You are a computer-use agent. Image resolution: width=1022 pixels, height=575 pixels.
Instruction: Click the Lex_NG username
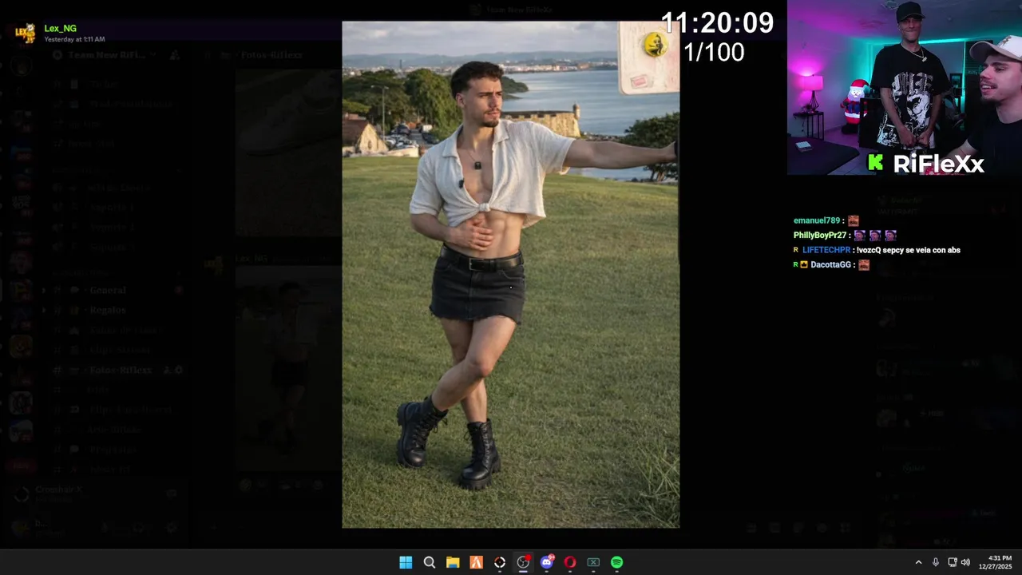tap(61, 28)
